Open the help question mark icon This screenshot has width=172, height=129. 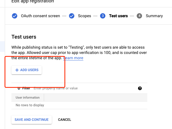click(140, 88)
